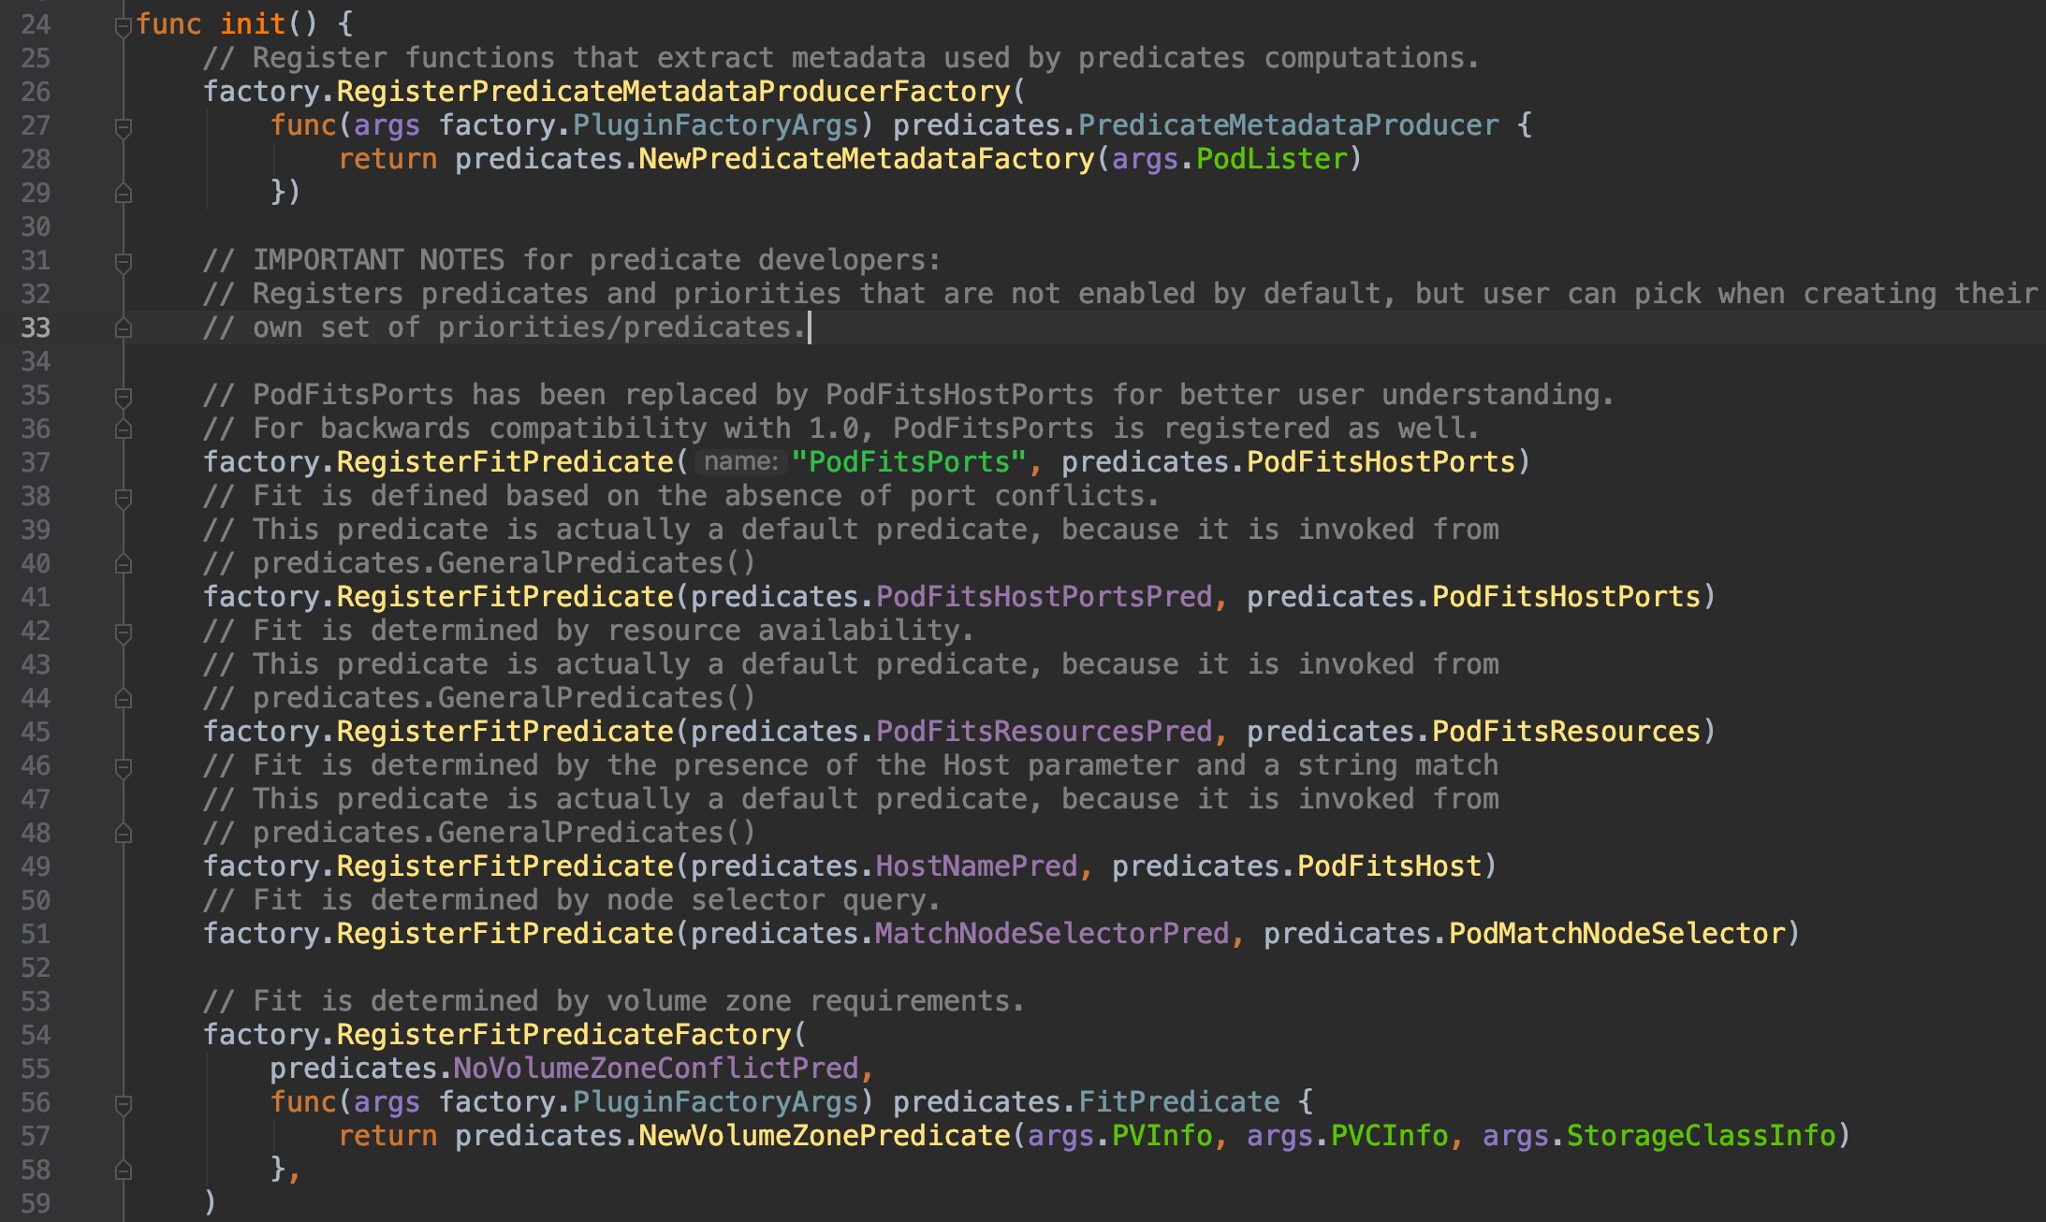This screenshot has height=1222, width=2046.
Task: Collapse the func init() fold marker
Action: click(123, 26)
